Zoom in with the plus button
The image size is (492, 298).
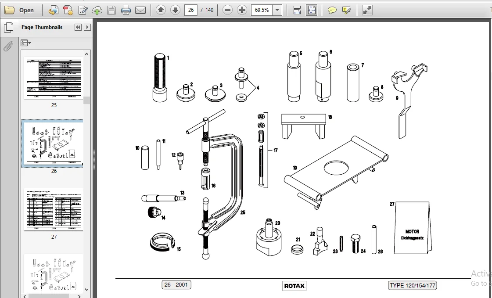pyautogui.click(x=242, y=10)
